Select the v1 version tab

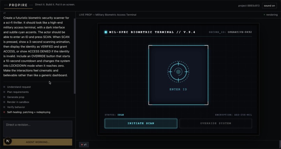(x=84, y=144)
